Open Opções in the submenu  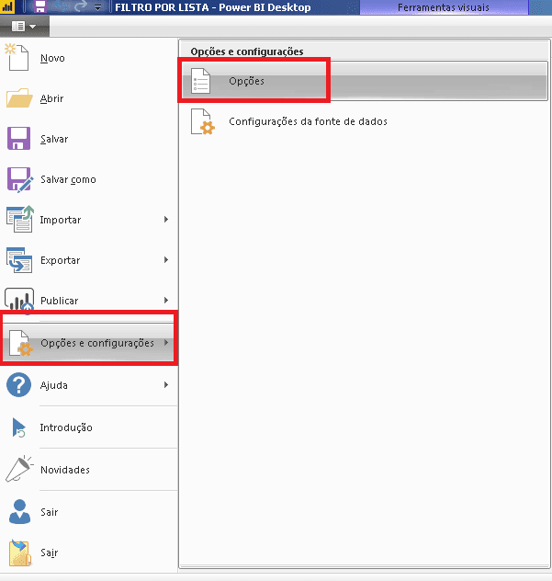[365, 81]
